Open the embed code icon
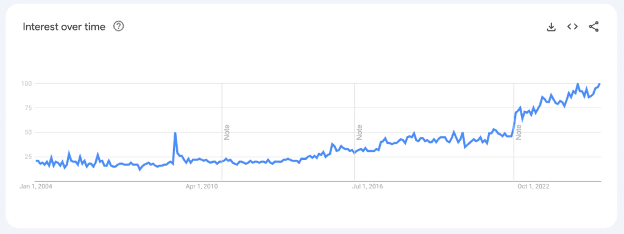The image size is (624, 234). point(572,27)
